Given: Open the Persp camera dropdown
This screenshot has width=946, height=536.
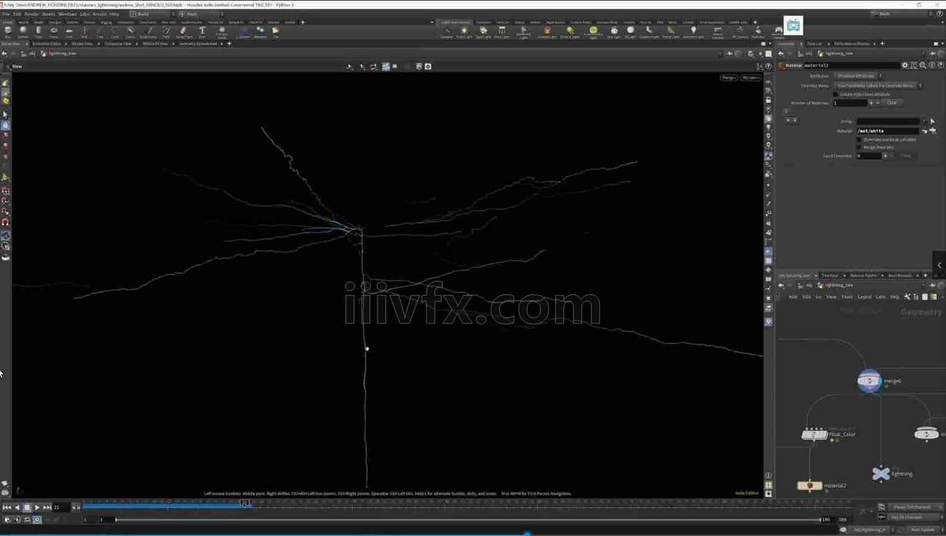Looking at the screenshot, I should tap(728, 78).
